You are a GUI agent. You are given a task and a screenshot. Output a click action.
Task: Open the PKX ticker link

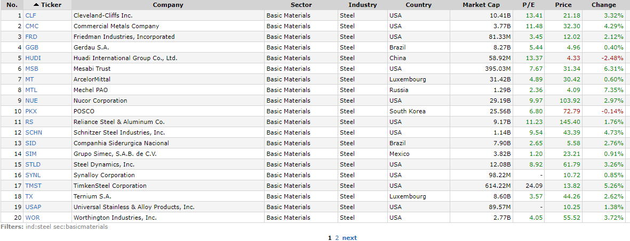coord(31,111)
